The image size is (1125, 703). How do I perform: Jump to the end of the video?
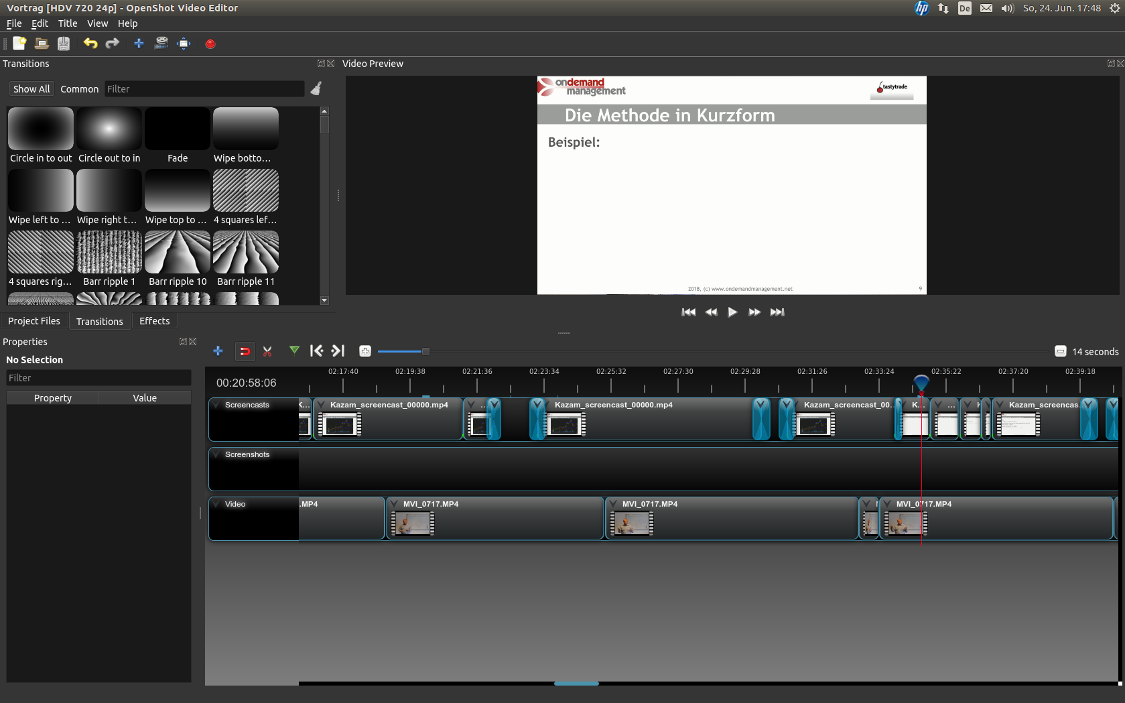tap(777, 312)
